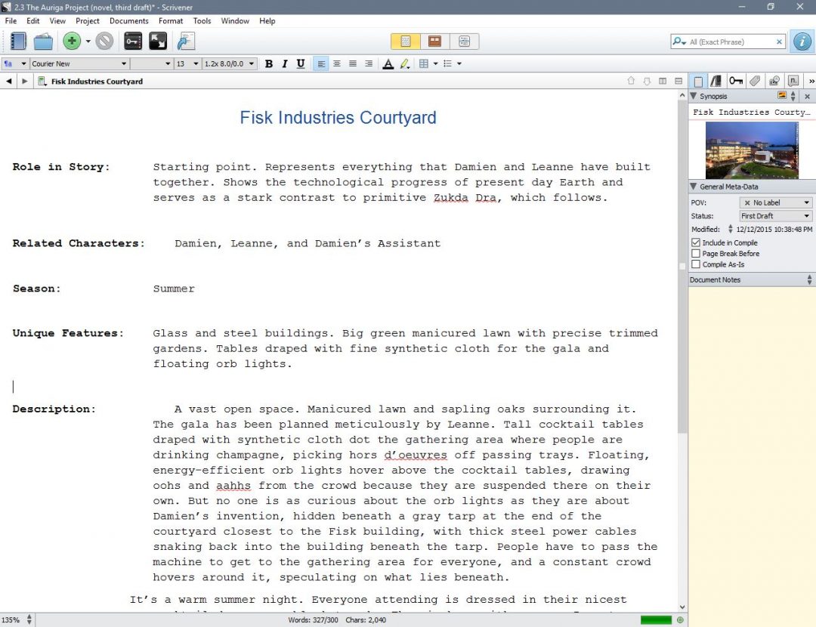Toggle the blue Inspector info button
Viewport: 816px width, 627px height.
[x=802, y=42]
